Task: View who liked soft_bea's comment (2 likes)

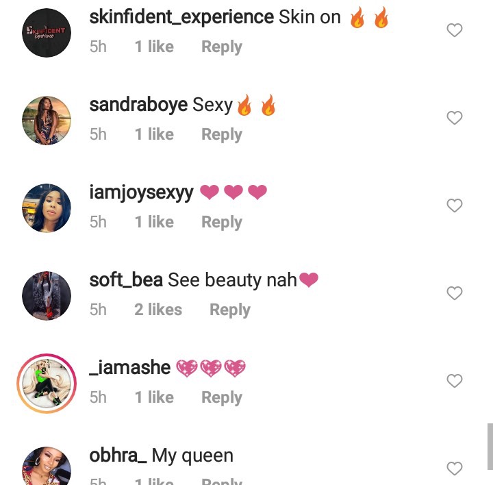Action: [158, 310]
